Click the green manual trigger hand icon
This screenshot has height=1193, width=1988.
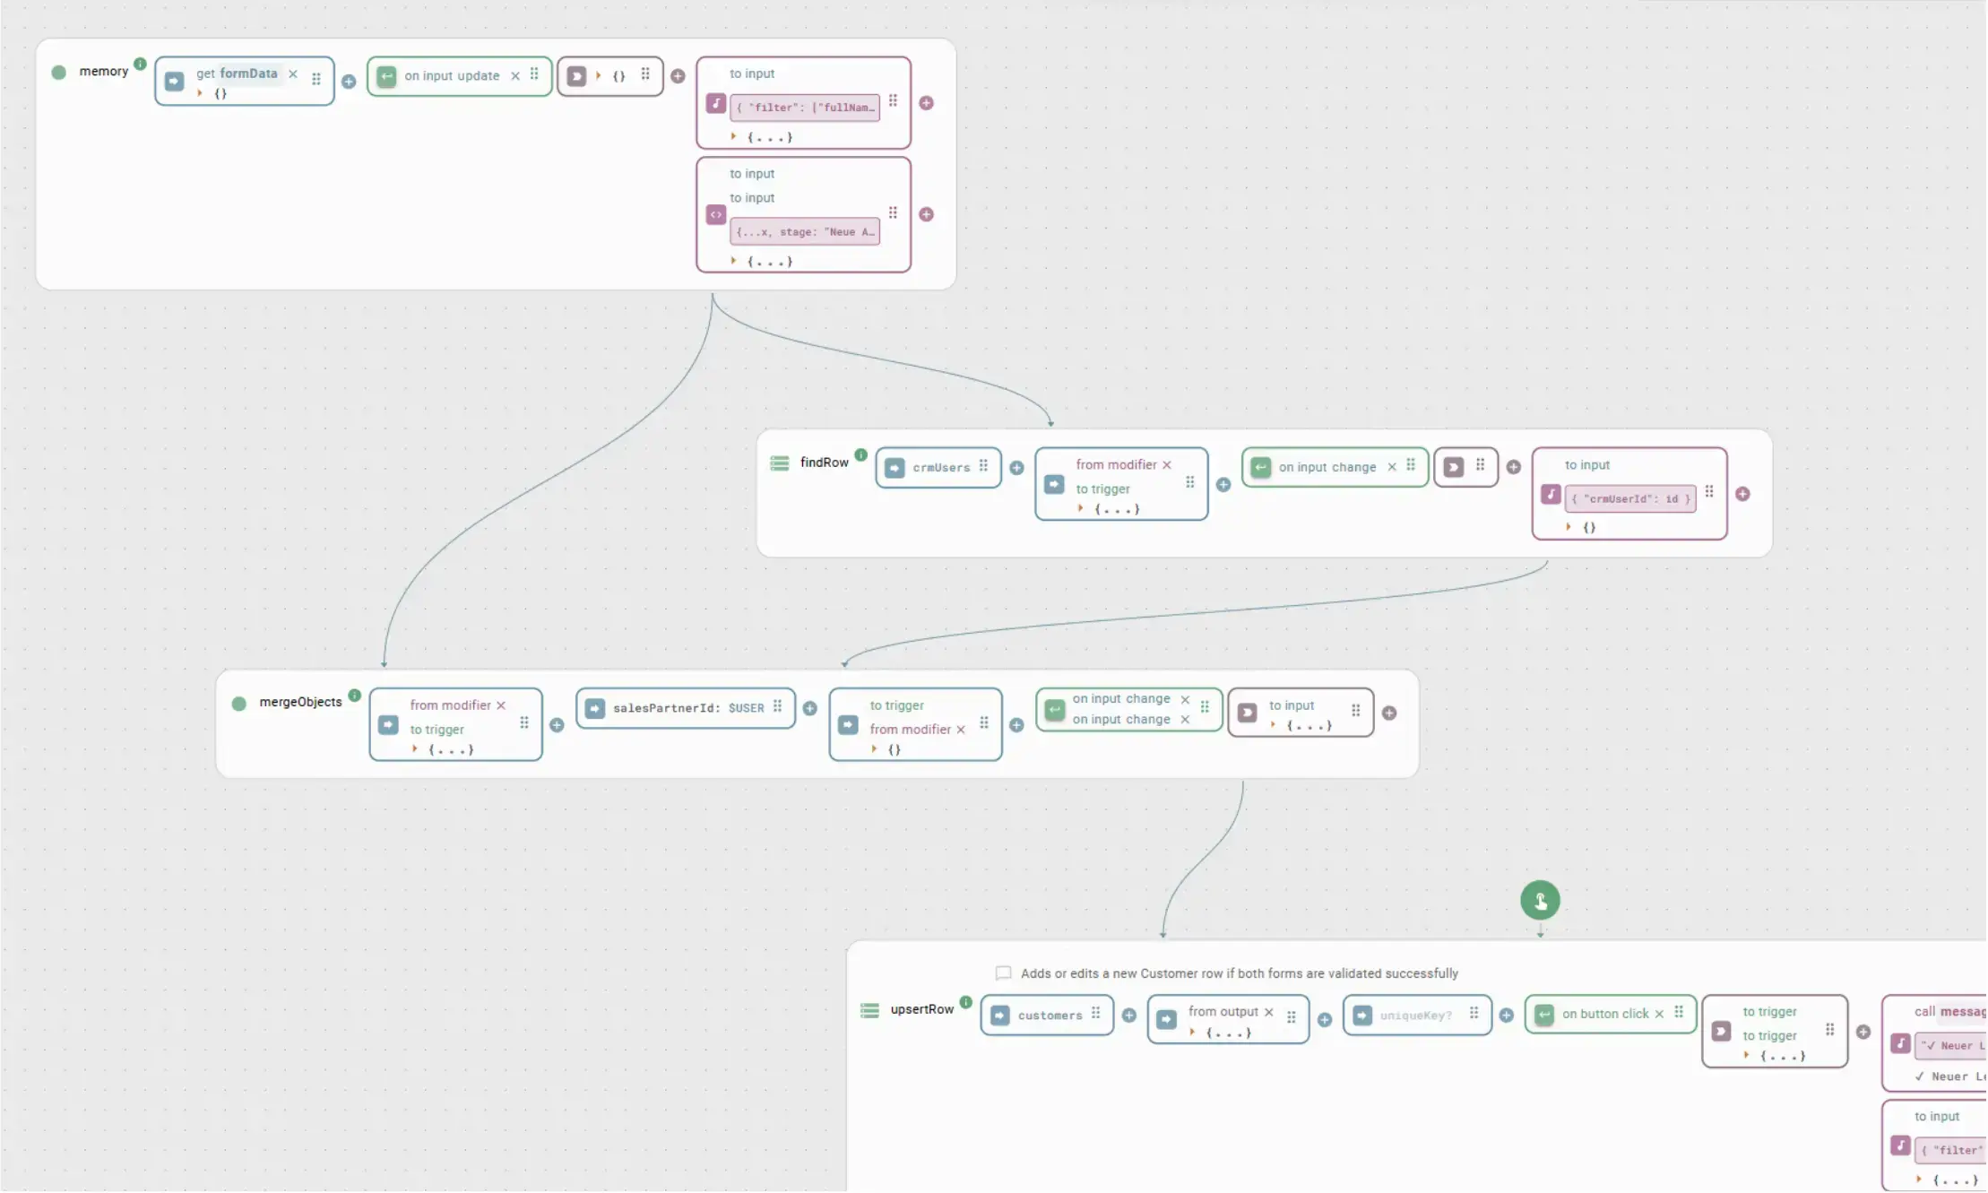(x=1540, y=901)
